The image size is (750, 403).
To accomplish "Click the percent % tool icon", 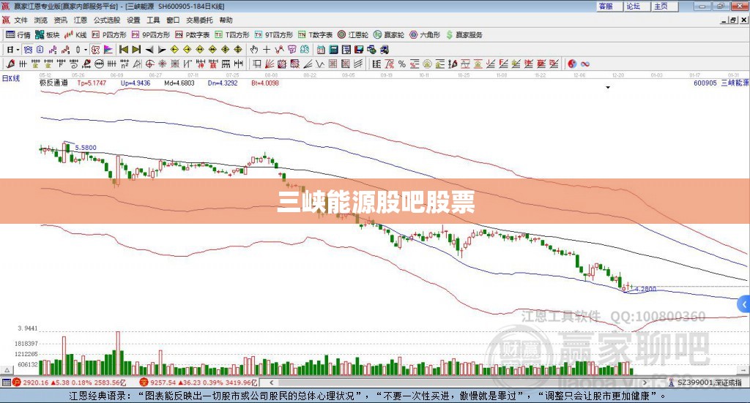I will [402, 64].
